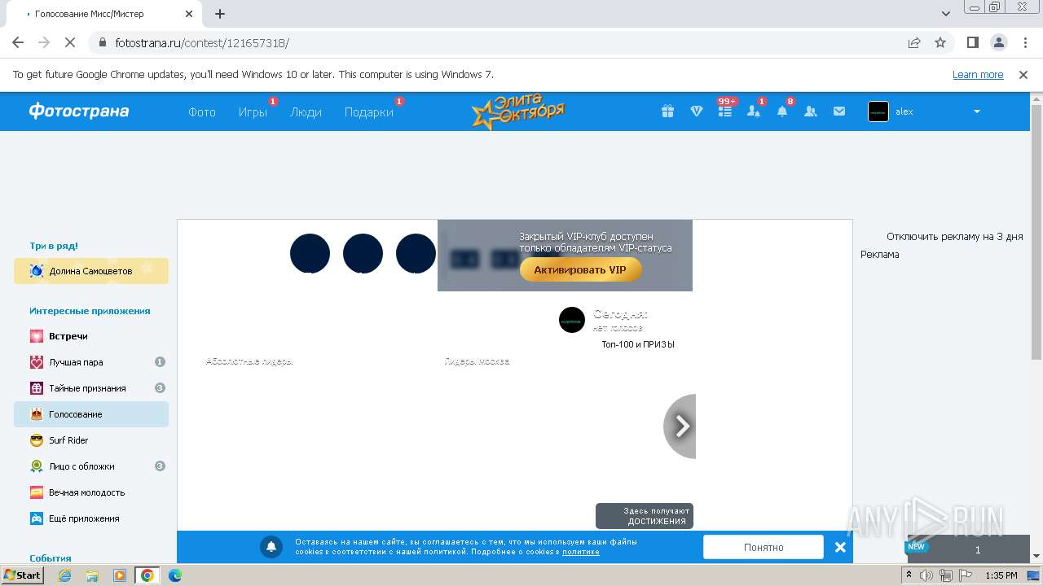Open Долина Самоцветов game
The width and height of the screenshot is (1043, 586).
(x=91, y=271)
